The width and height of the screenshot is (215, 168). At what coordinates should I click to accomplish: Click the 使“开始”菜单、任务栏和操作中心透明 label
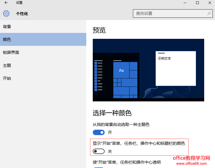(127, 162)
